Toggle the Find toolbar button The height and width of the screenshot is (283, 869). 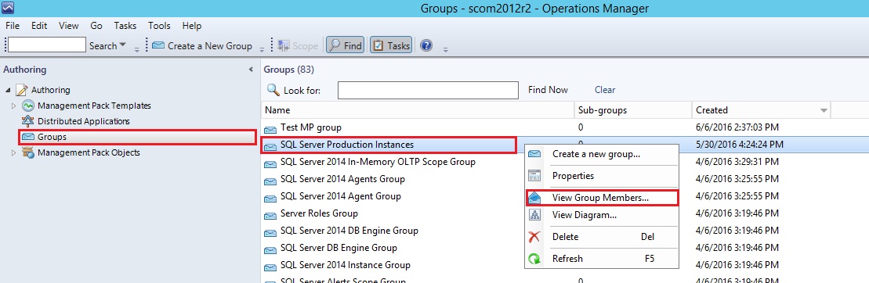(x=345, y=46)
